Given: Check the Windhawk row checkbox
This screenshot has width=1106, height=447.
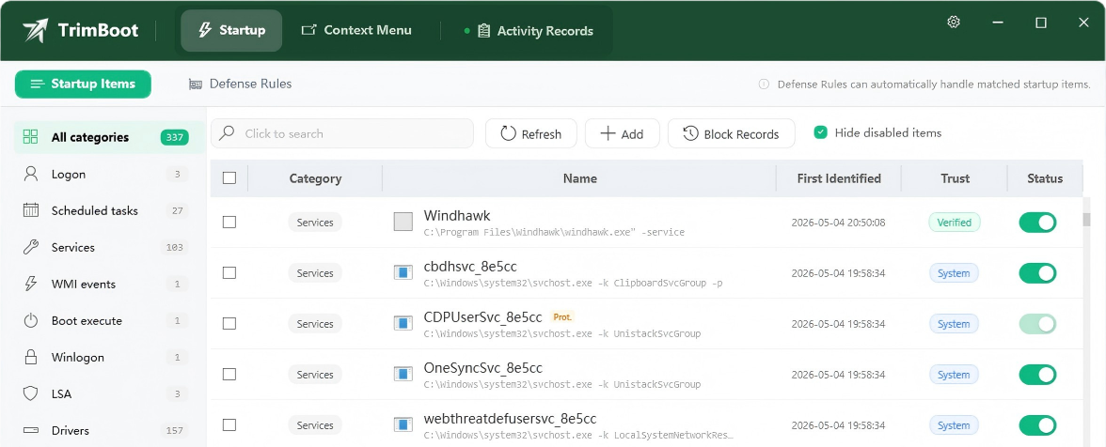Looking at the screenshot, I should click(x=229, y=222).
